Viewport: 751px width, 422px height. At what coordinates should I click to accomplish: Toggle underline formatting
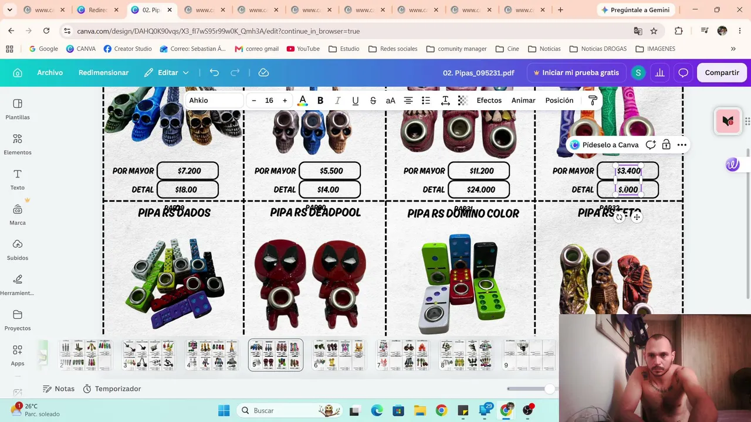coord(355,101)
